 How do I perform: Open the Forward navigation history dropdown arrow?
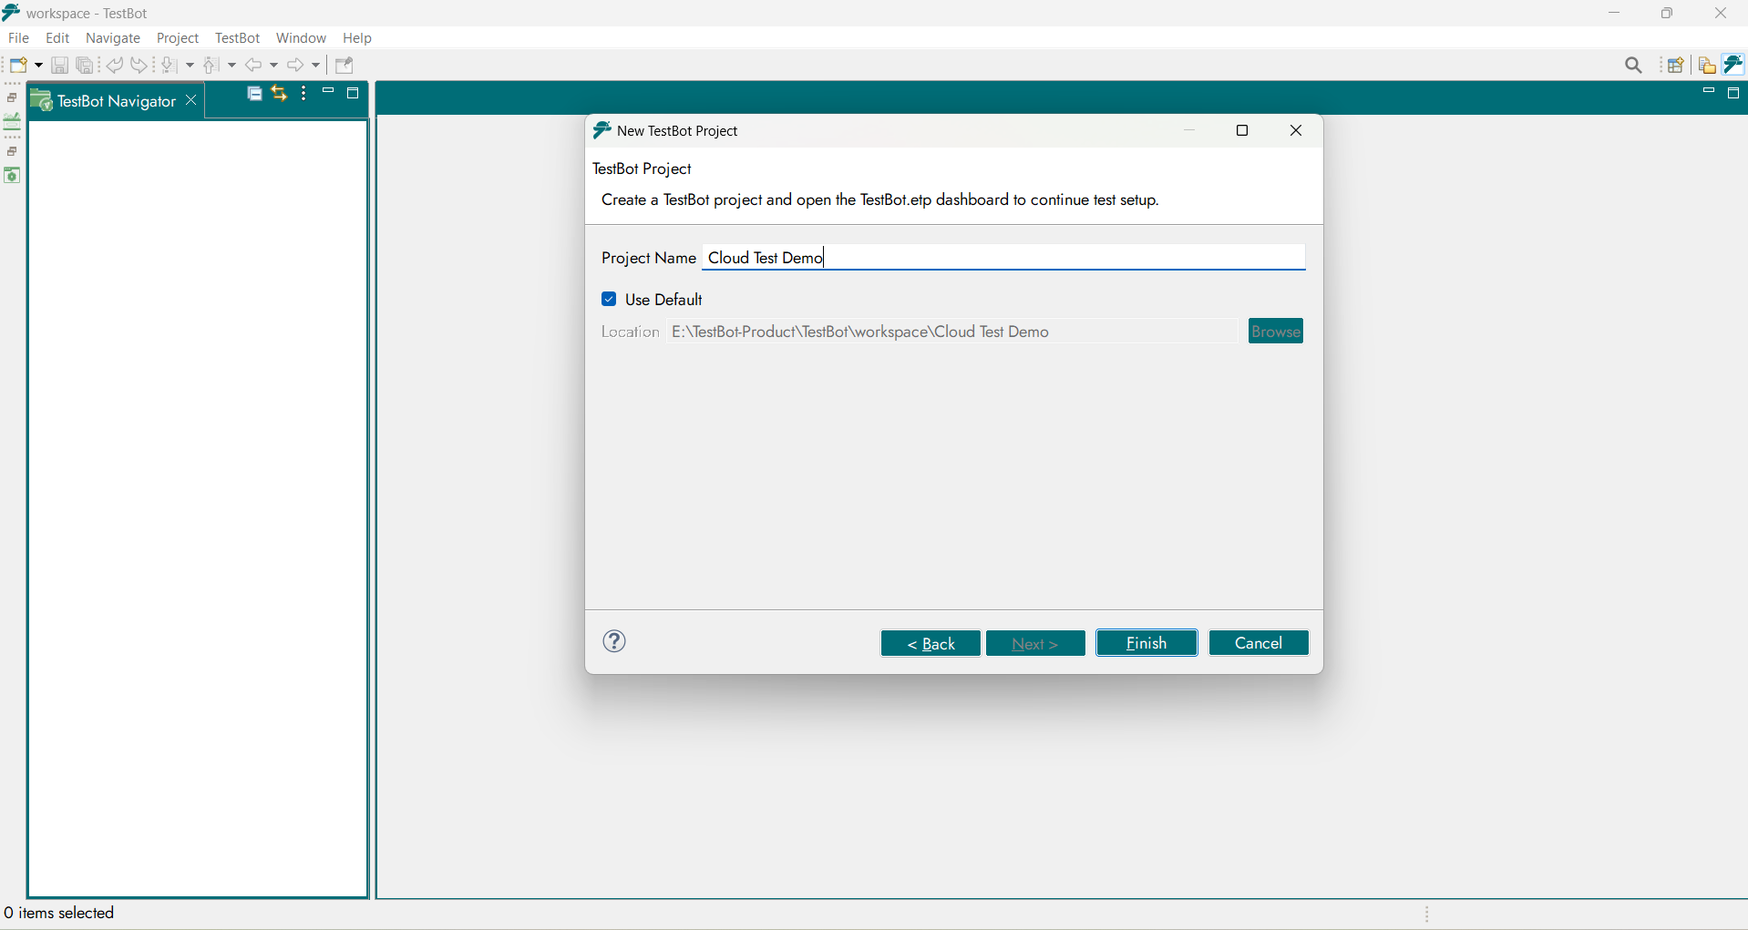[x=316, y=66]
